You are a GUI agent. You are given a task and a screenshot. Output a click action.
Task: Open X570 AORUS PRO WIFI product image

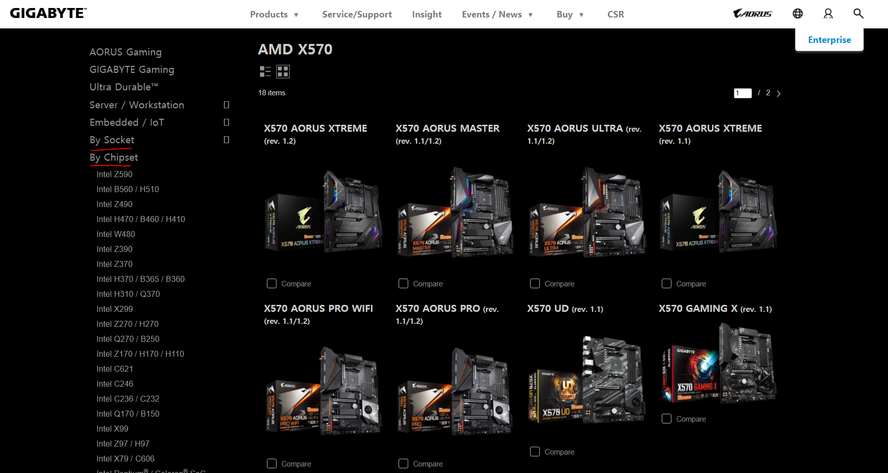tap(324, 392)
